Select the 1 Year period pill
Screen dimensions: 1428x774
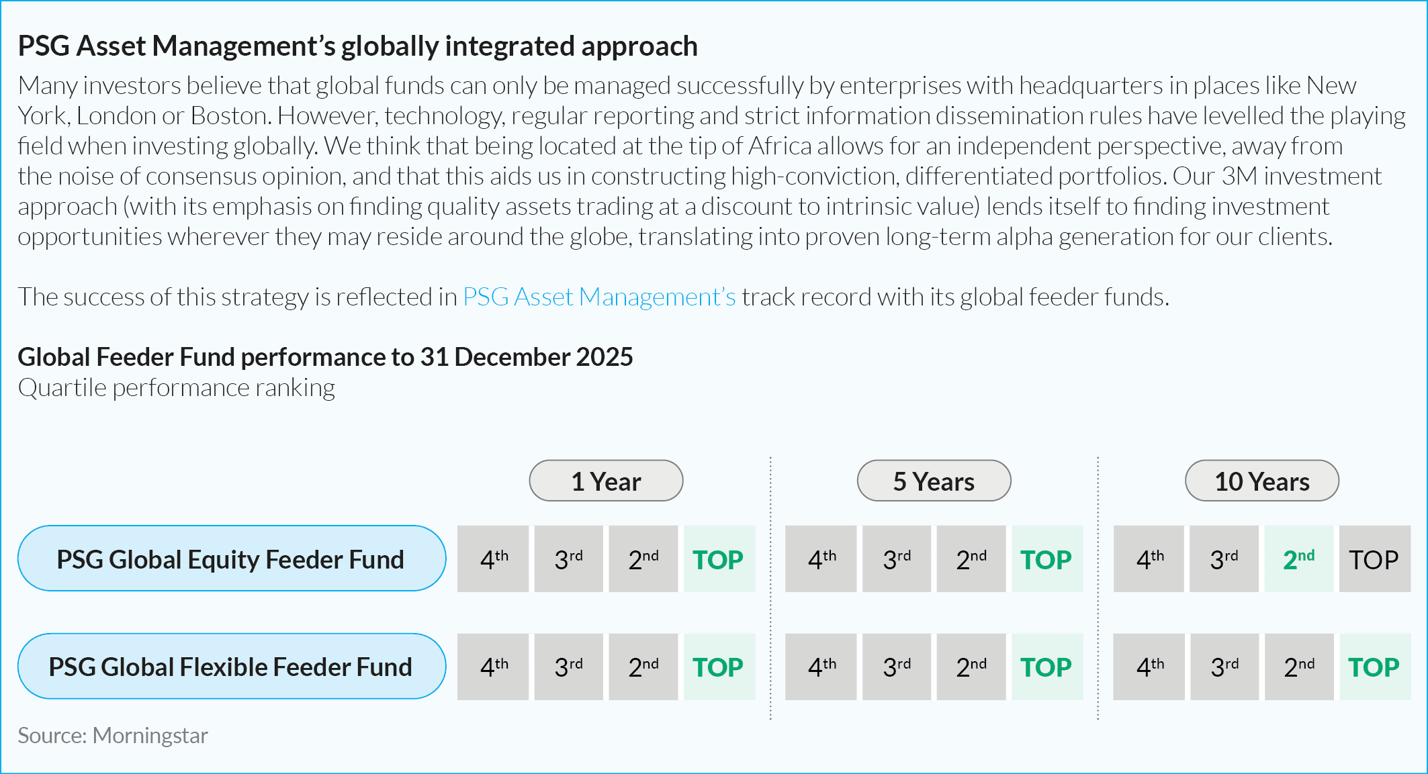pos(606,481)
